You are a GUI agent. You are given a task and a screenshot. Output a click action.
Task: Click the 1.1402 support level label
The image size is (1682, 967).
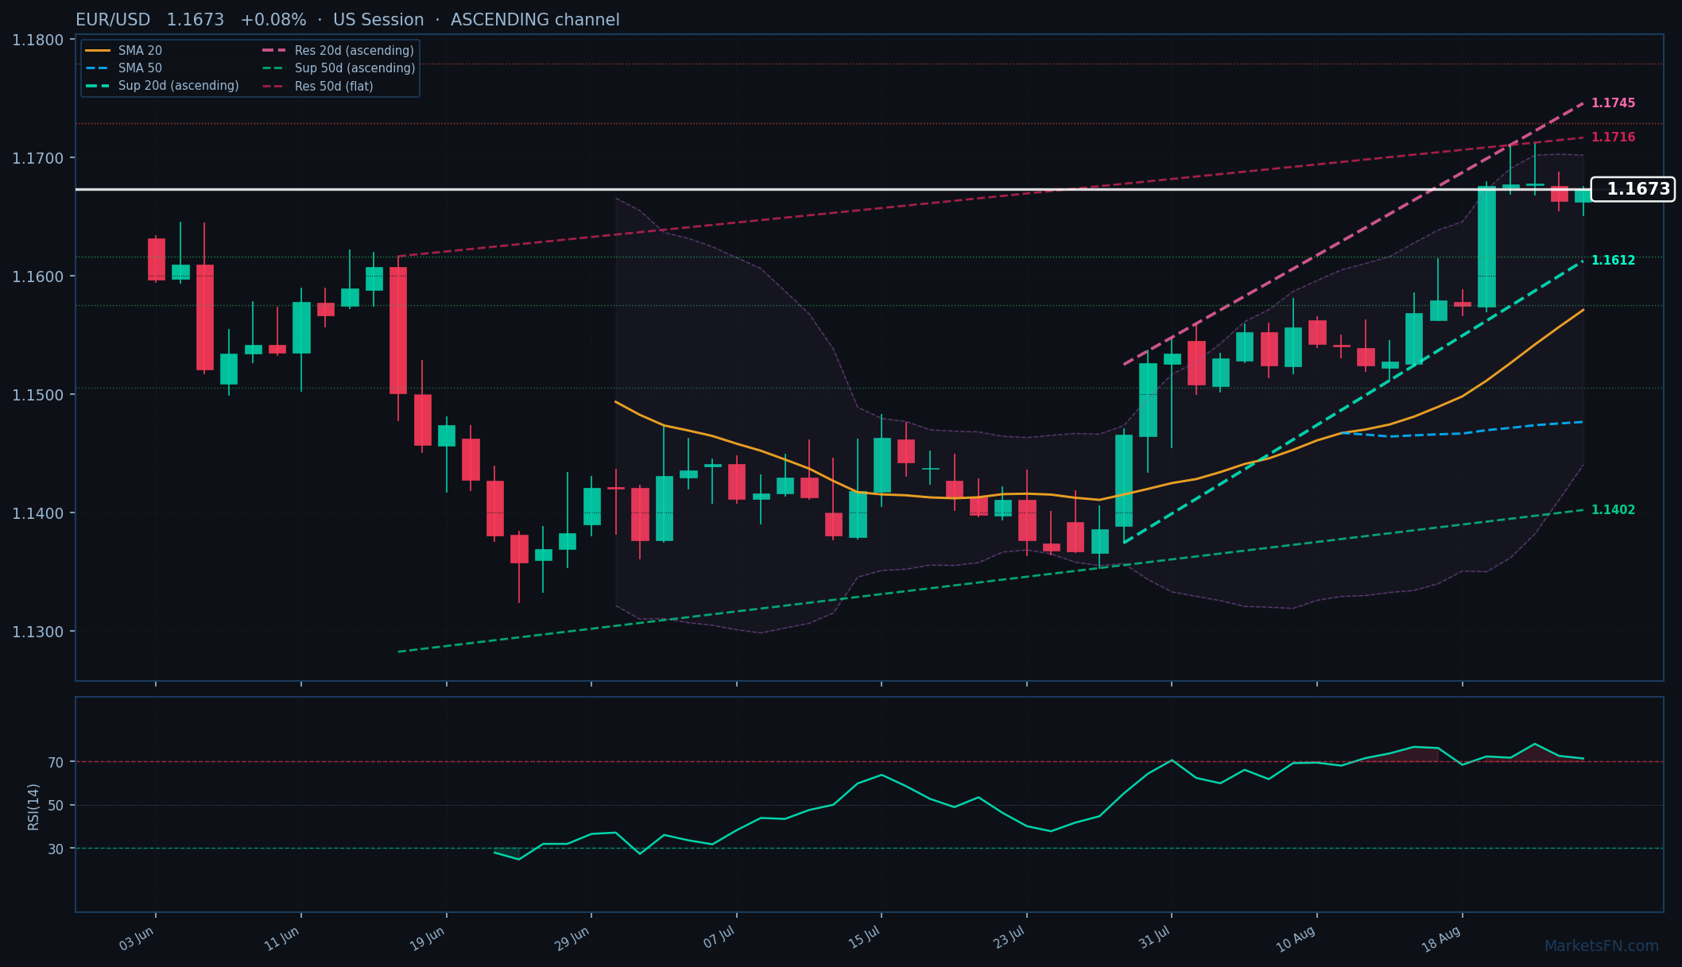point(1613,510)
